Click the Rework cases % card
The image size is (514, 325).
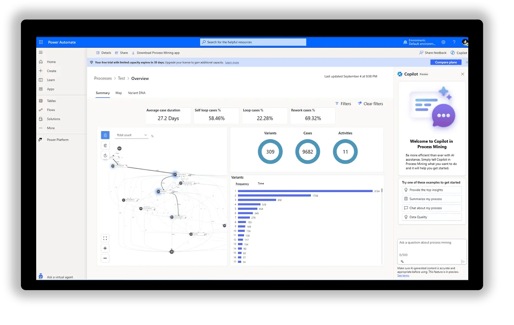(x=313, y=116)
